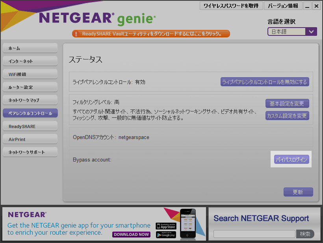Click the DOWNLOAD NOW banner button
This screenshot has width=323, height=243.
(132, 234)
